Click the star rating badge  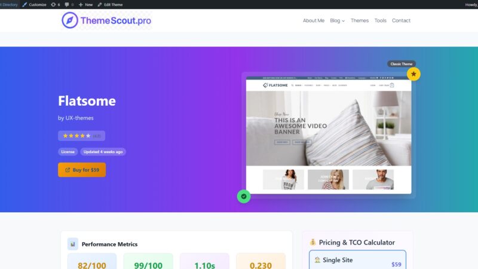[82, 136]
